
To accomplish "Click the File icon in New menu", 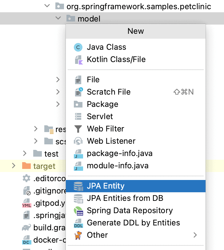I will click(x=78, y=80).
